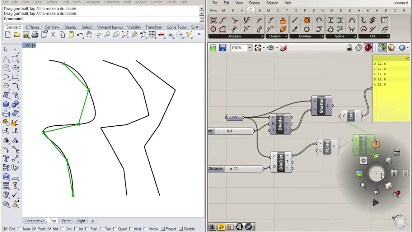Click the Explode tool in Rhino sidebar
The height and width of the screenshot is (232, 412).
pyautogui.click(x=15, y=122)
